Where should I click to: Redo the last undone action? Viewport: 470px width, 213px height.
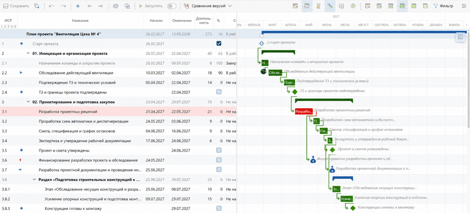pyautogui.click(x=63, y=6)
